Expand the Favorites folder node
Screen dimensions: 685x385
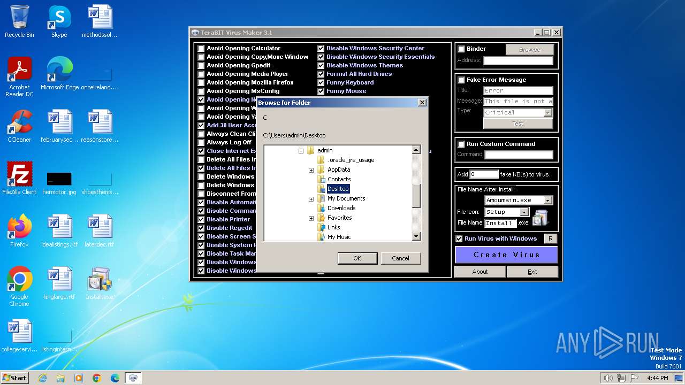click(x=311, y=218)
